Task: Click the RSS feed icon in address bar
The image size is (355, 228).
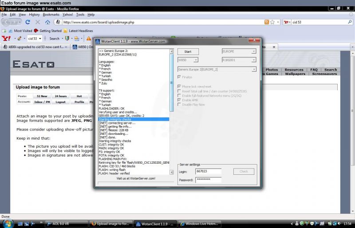Action: tap(267, 22)
